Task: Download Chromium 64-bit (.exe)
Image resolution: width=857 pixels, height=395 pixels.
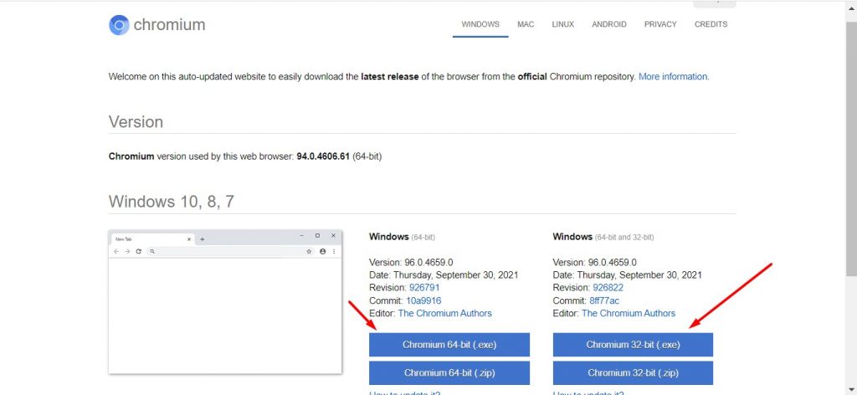Action: click(449, 345)
